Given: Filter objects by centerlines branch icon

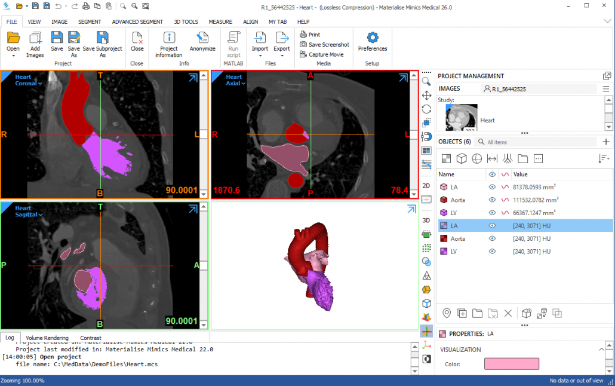Looking at the screenshot, I should point(508,158).
